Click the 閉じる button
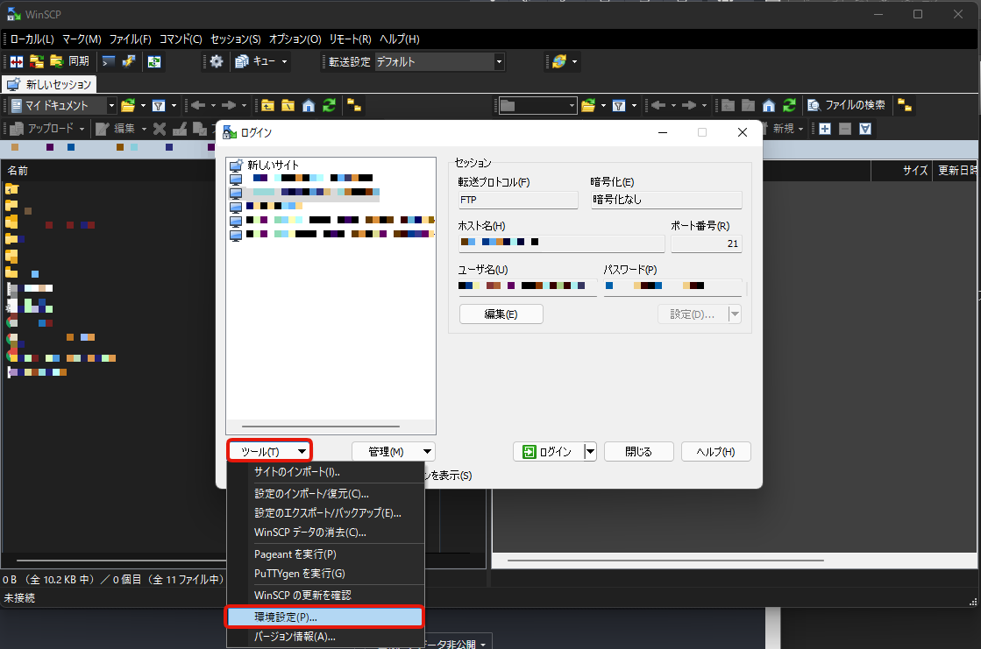The image size is (981, 649). click(638, 452)
